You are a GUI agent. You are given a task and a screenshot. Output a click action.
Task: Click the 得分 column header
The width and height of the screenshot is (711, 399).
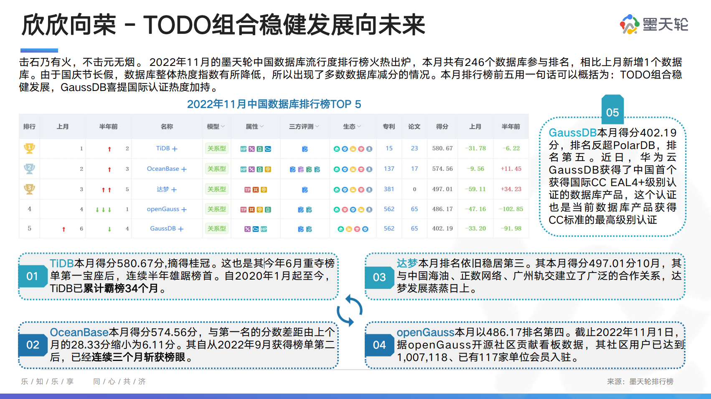pos(442,126)
